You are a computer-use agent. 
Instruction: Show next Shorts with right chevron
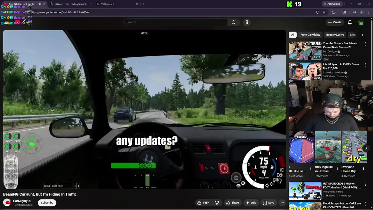[x=366, y=148]
